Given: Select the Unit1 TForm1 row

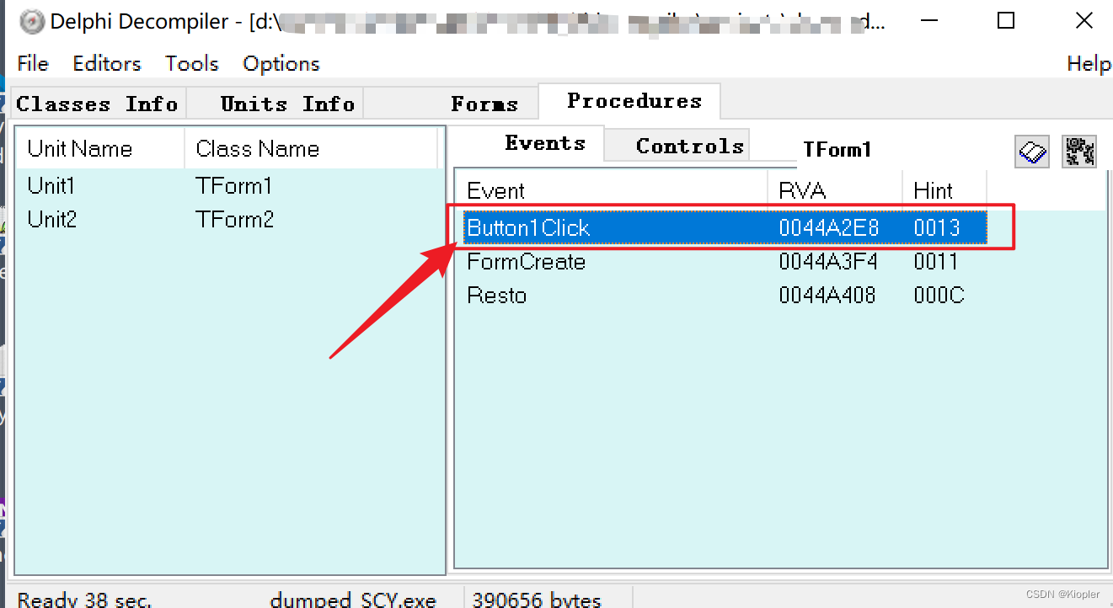Looking at the screenshot, I should pyautogui.click(x=228, y=185).
